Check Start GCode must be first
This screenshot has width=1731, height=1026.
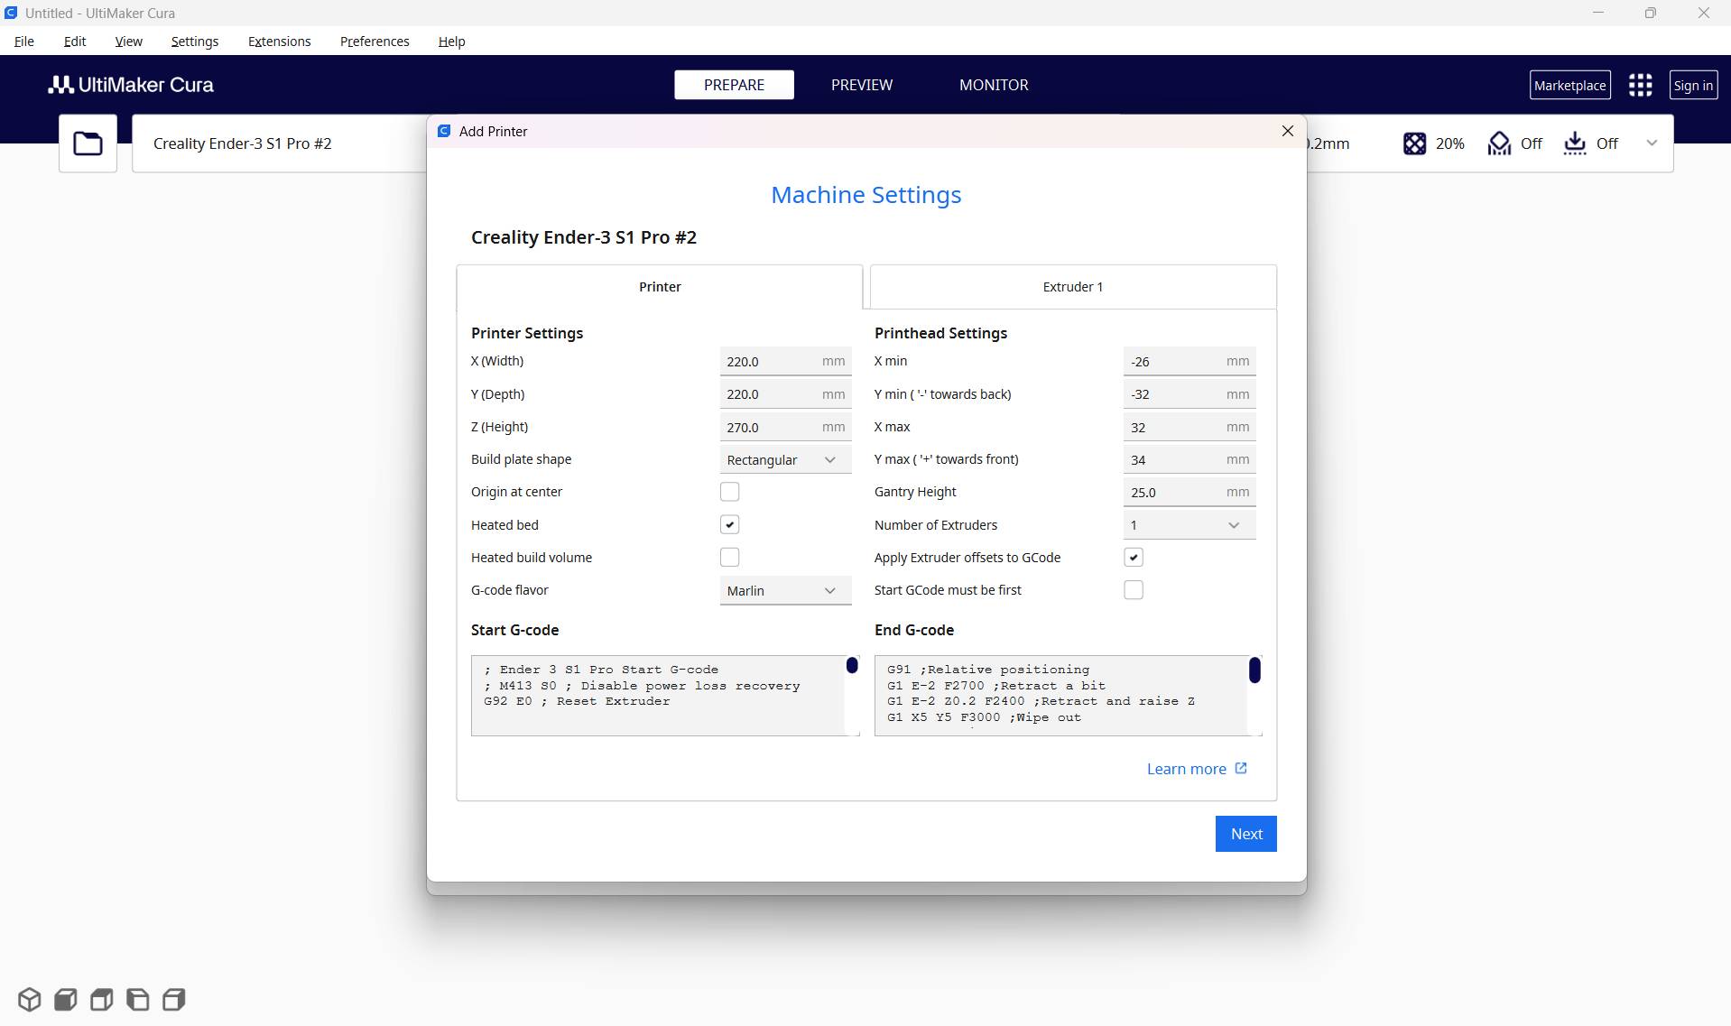pyautogui.click(x=1134, y=590)
